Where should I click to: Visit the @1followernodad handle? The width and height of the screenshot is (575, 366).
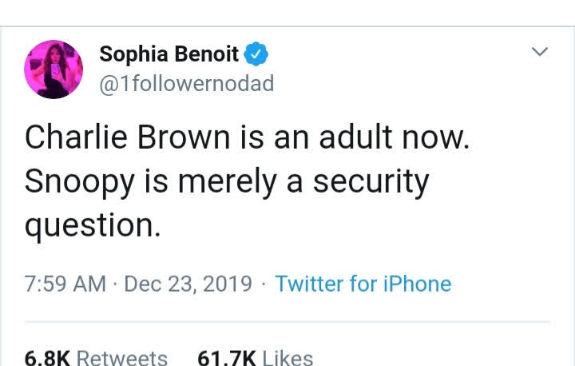coord(187,83)
